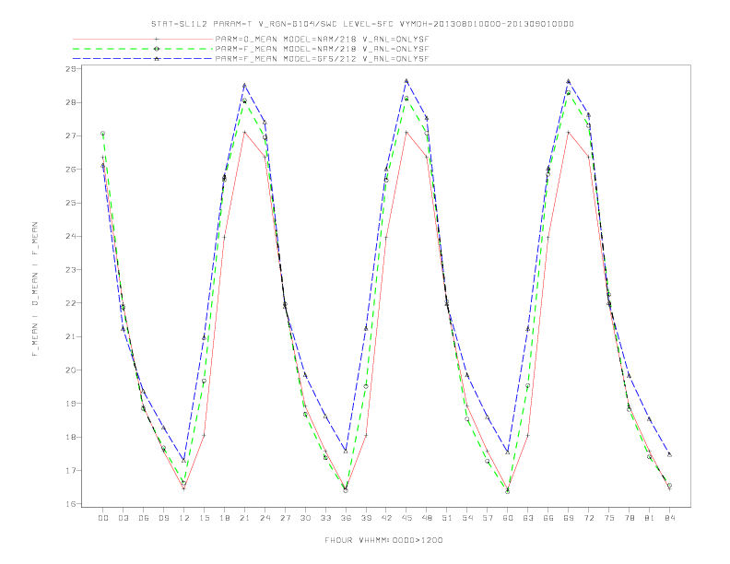Viewport: 730px width, 564px height.
Task: Click y-axis tick label 23
Action: tap(71, 269)
